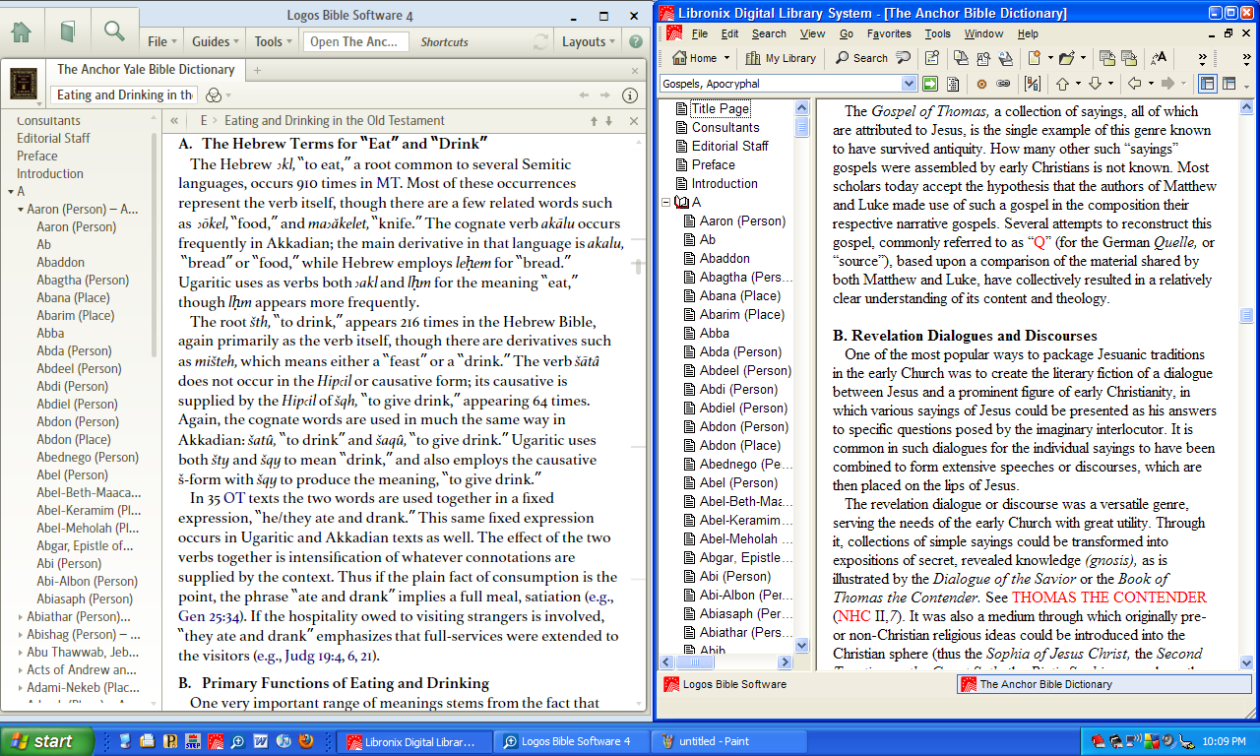
Task: Open Libronix 'Gospels, Apocryphal' reference dropdown
Action: tap(909, 84)
